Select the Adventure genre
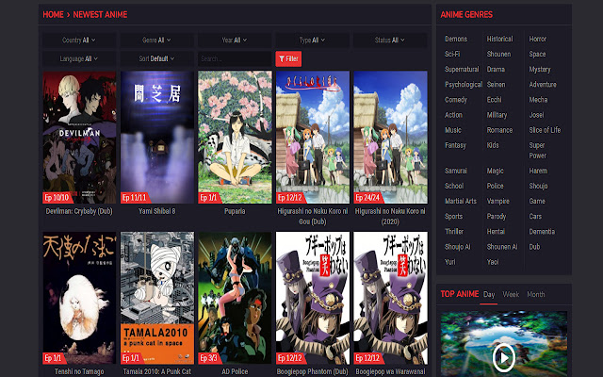This screenshot has height=377, width=603. (x=543, y=85)
